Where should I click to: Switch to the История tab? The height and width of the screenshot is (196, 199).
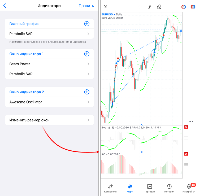(x=169, y=189)
